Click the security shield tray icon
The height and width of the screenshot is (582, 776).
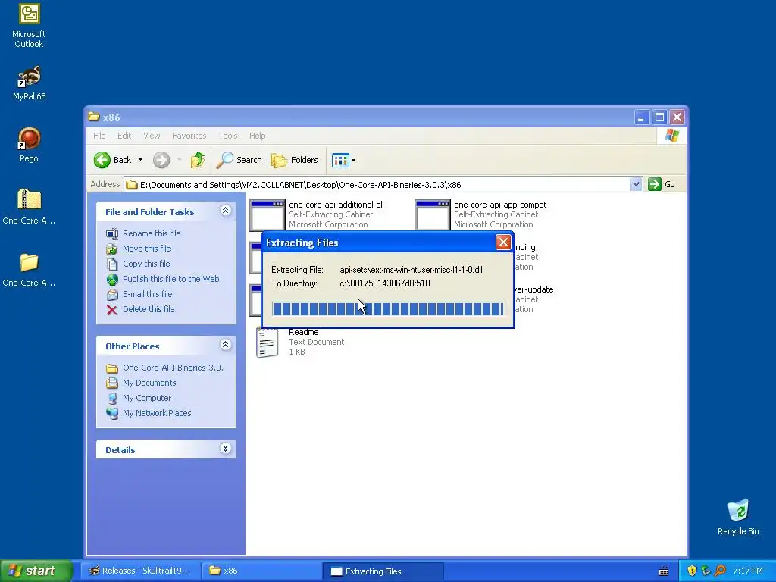click(x=692, y=571)
